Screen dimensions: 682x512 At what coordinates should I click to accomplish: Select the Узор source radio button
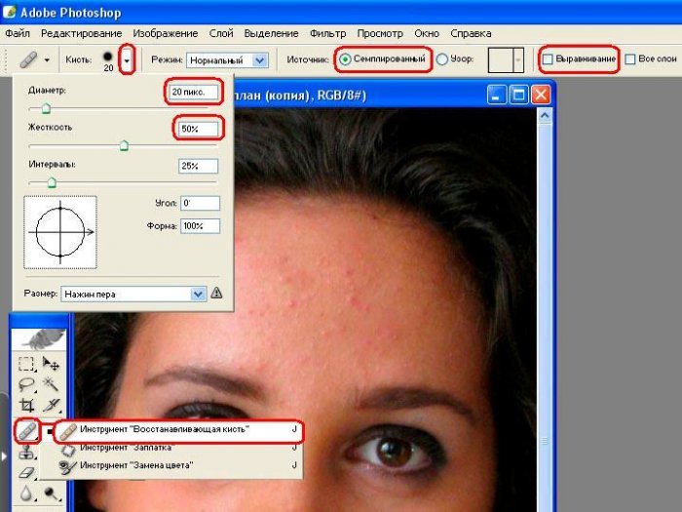point(442,60)
